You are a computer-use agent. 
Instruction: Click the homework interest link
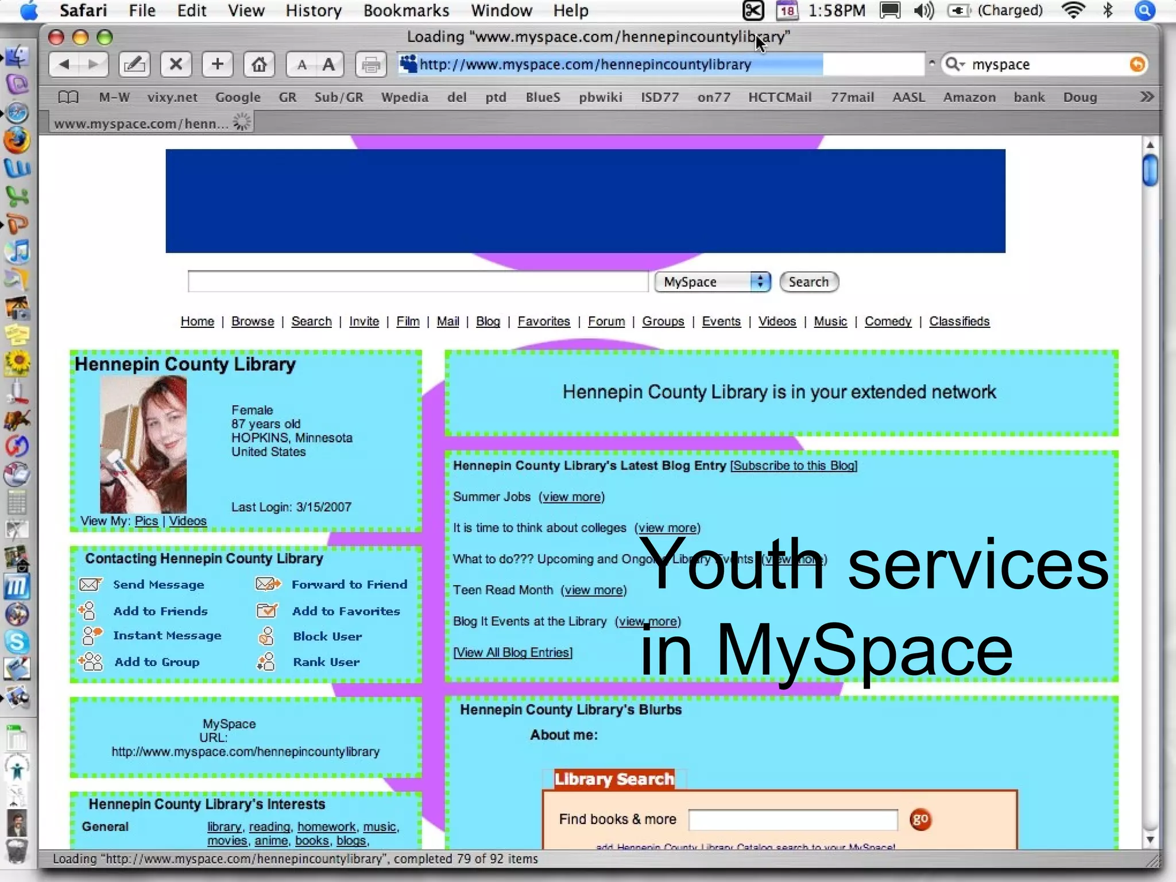(x=327, y=827)
